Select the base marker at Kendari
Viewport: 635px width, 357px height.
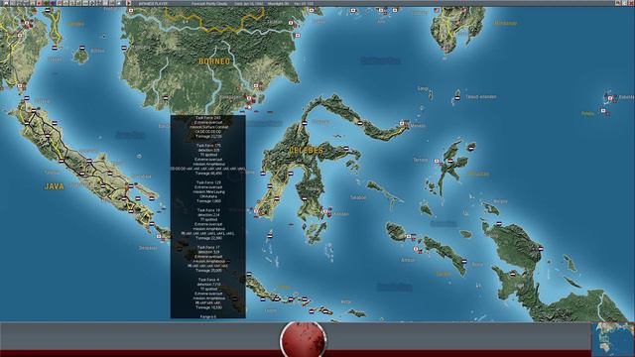tap(326, 210)
